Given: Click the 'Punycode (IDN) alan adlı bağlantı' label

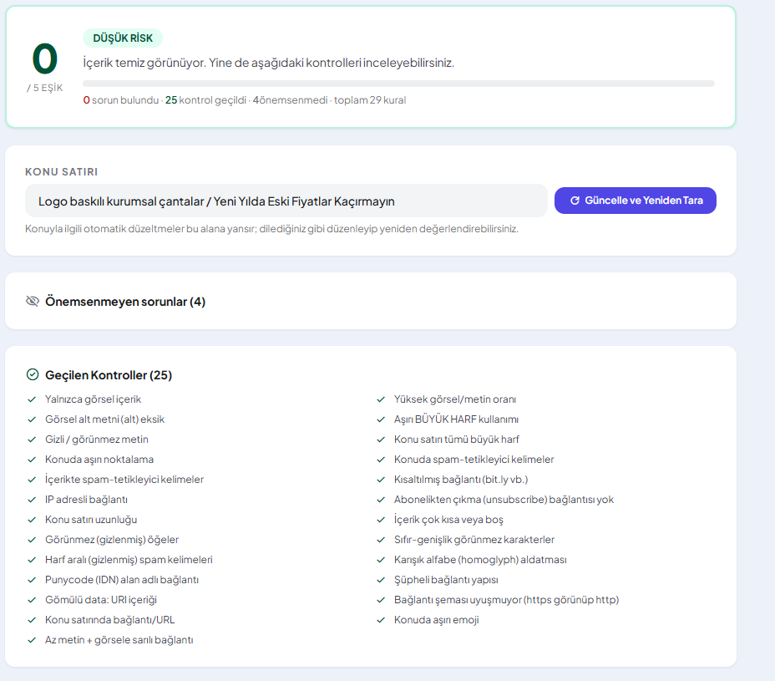Looking at the screenshot, I should 122,580.
